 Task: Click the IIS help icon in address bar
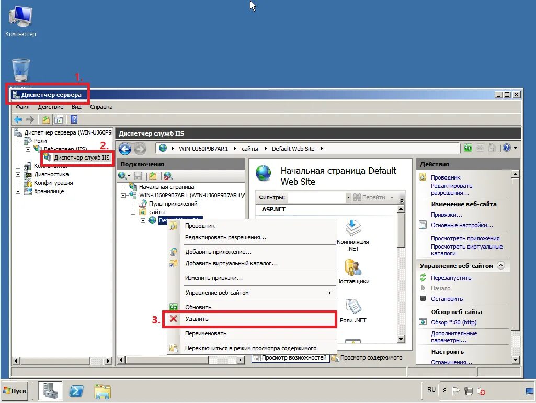pos(507,148)
